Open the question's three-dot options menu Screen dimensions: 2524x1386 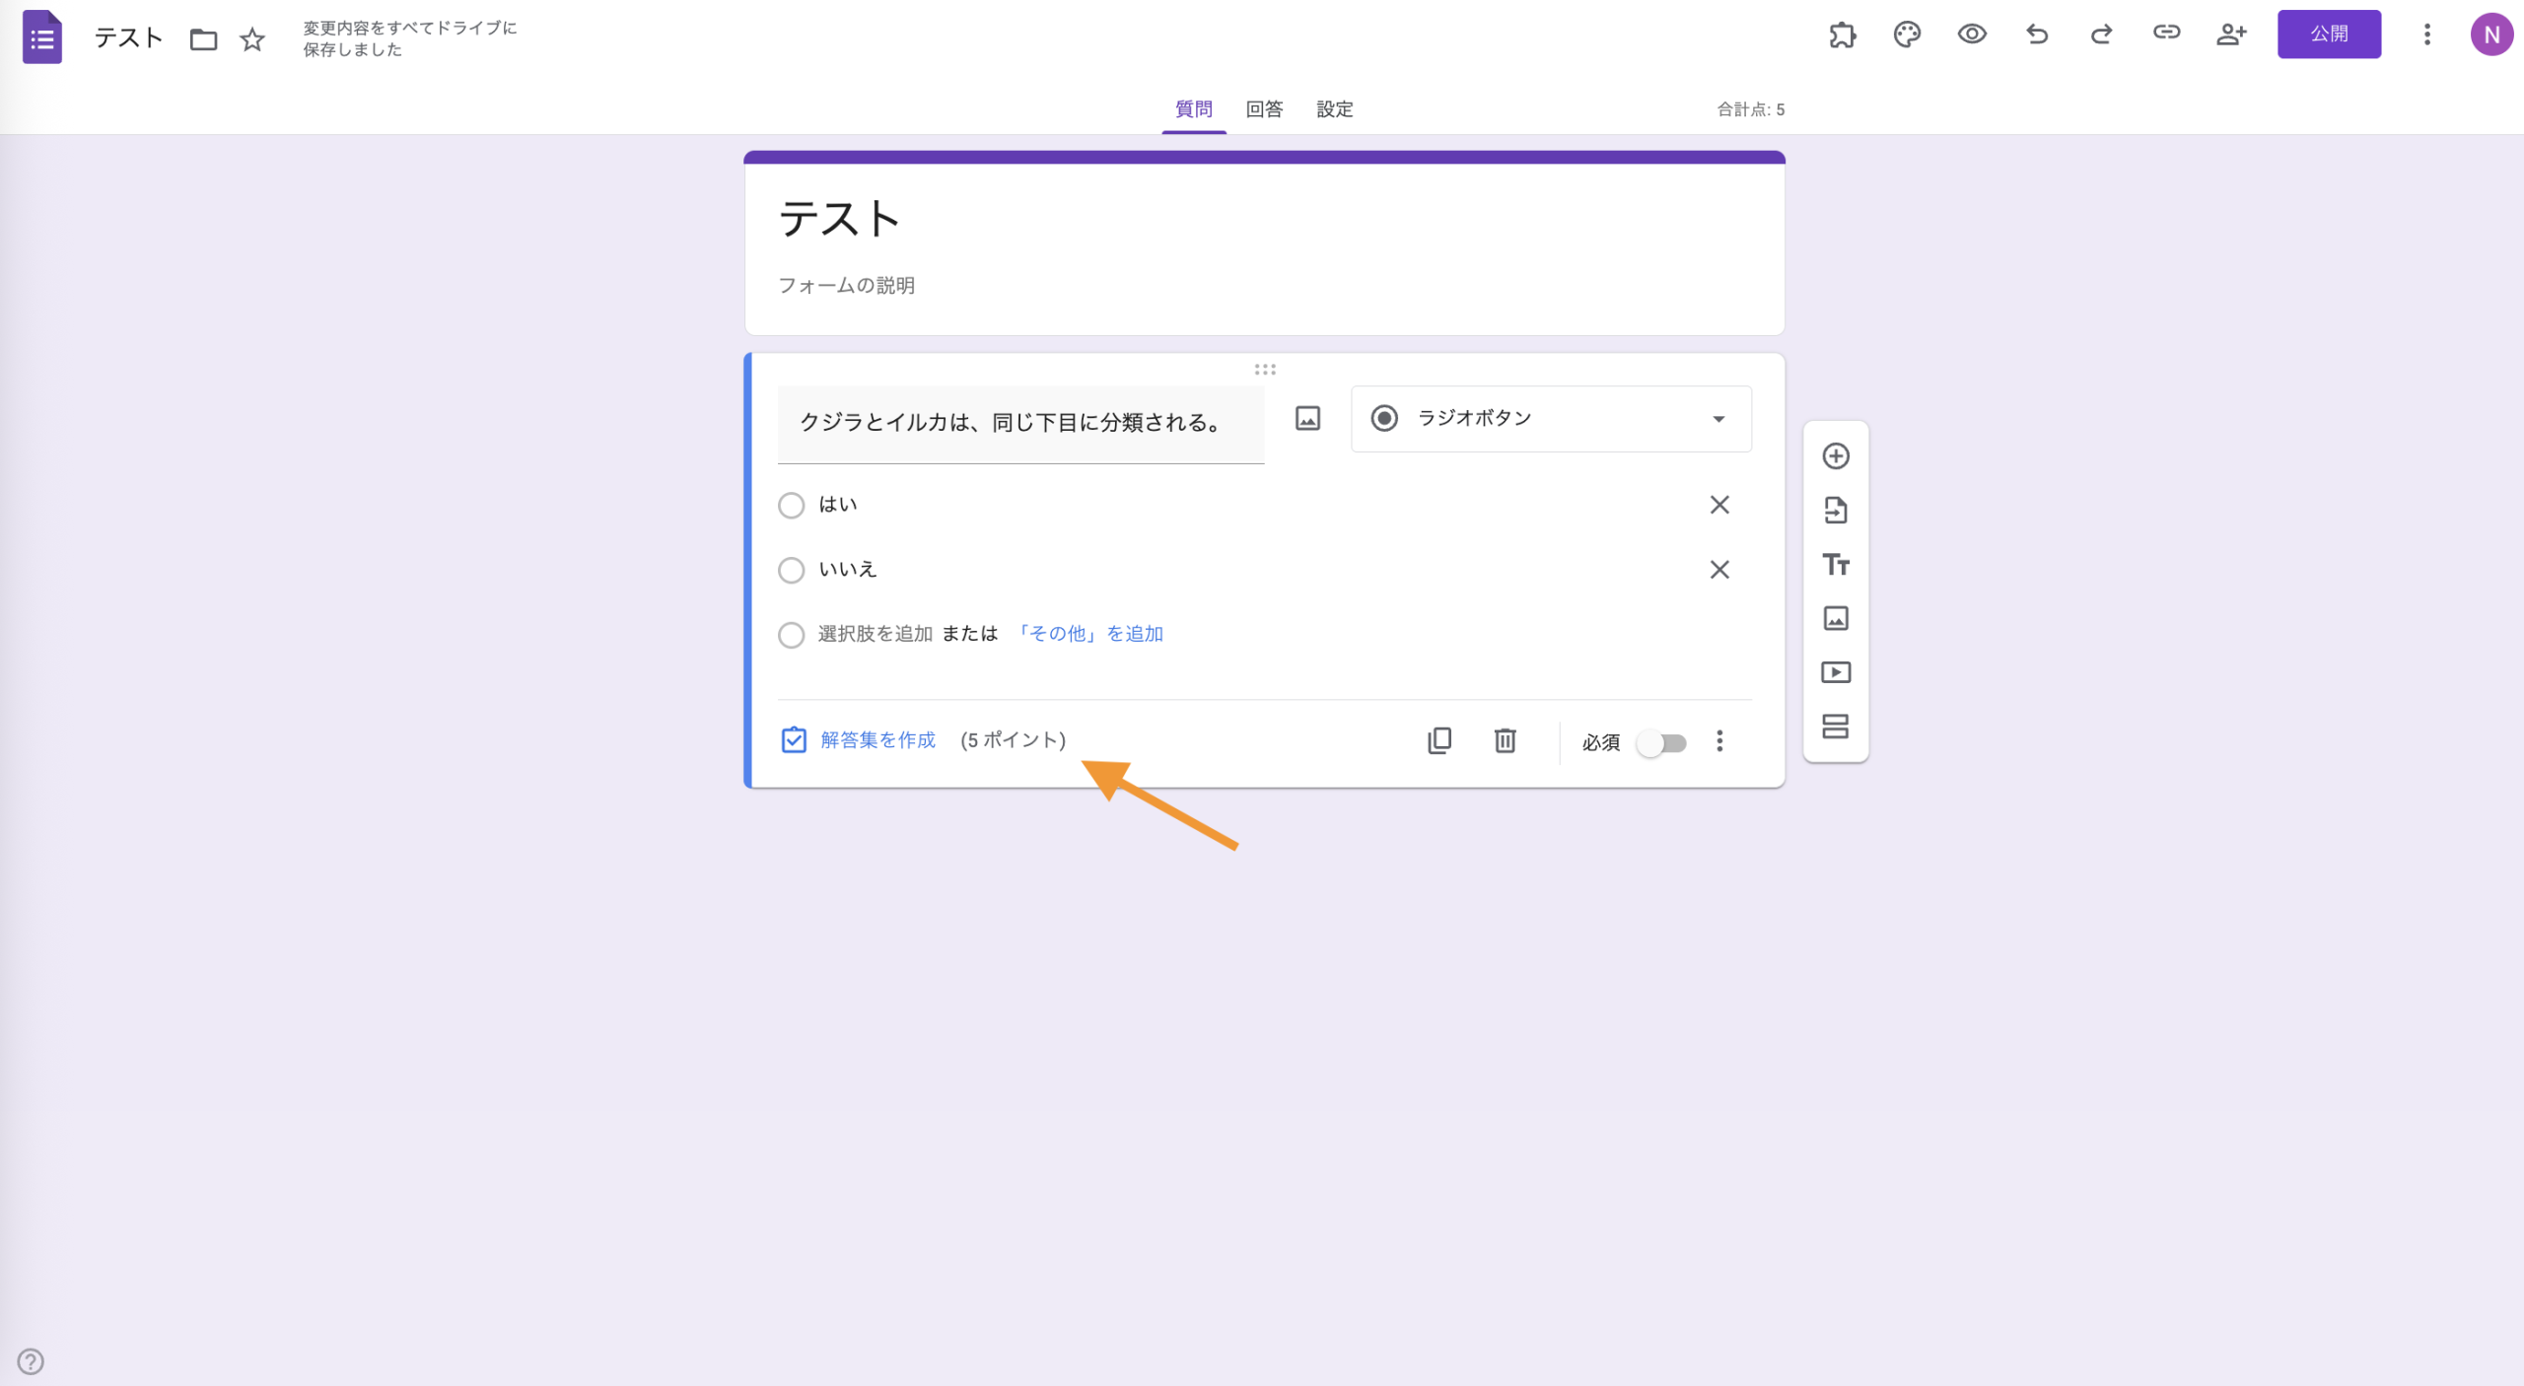click(1719, 741)
